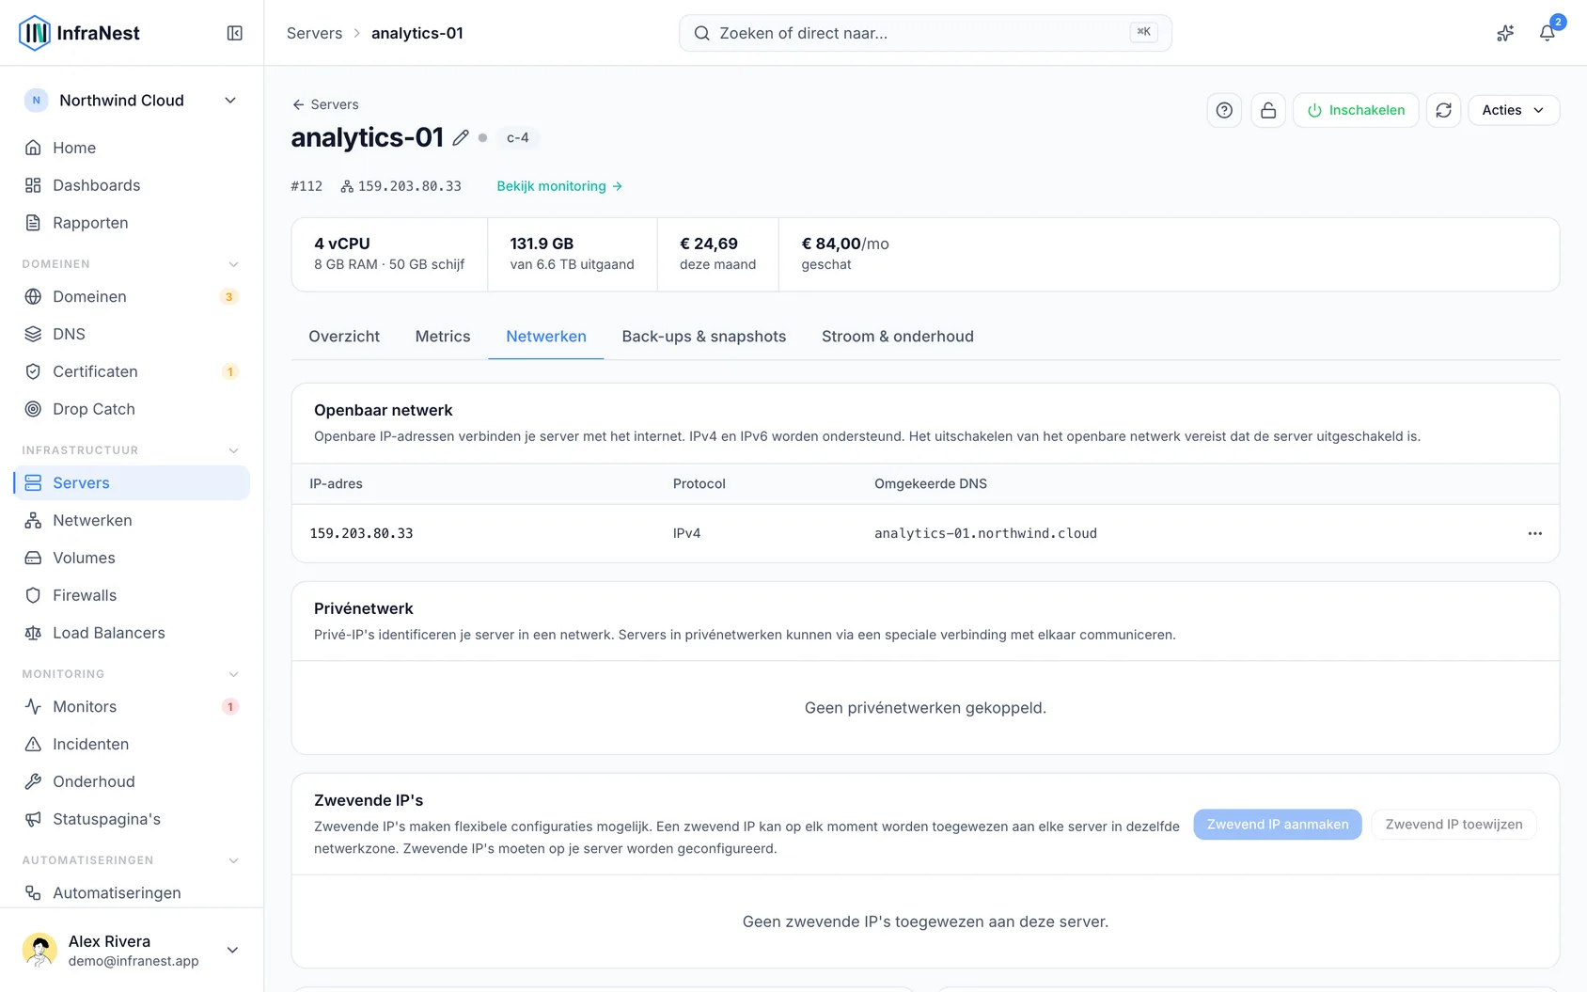Image resolution: width=1587 pixels, height=992 pixels.
Task: Follow the Bekijk monitoring link
Action: pos(559,186)
